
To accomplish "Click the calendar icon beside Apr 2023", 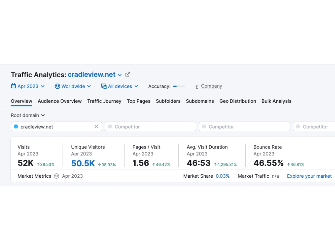I will click(x=13, y=86).
